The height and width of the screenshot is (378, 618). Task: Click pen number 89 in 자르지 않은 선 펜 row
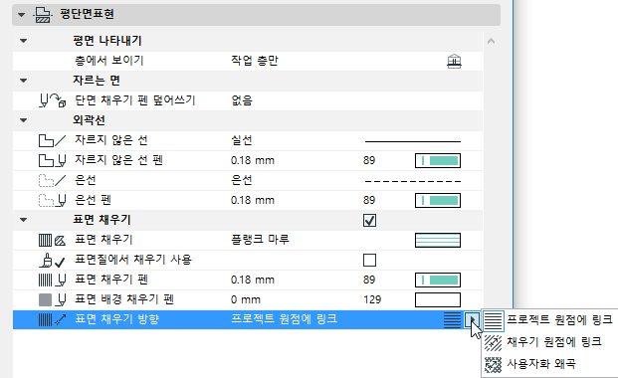click(x=369, y=160)
